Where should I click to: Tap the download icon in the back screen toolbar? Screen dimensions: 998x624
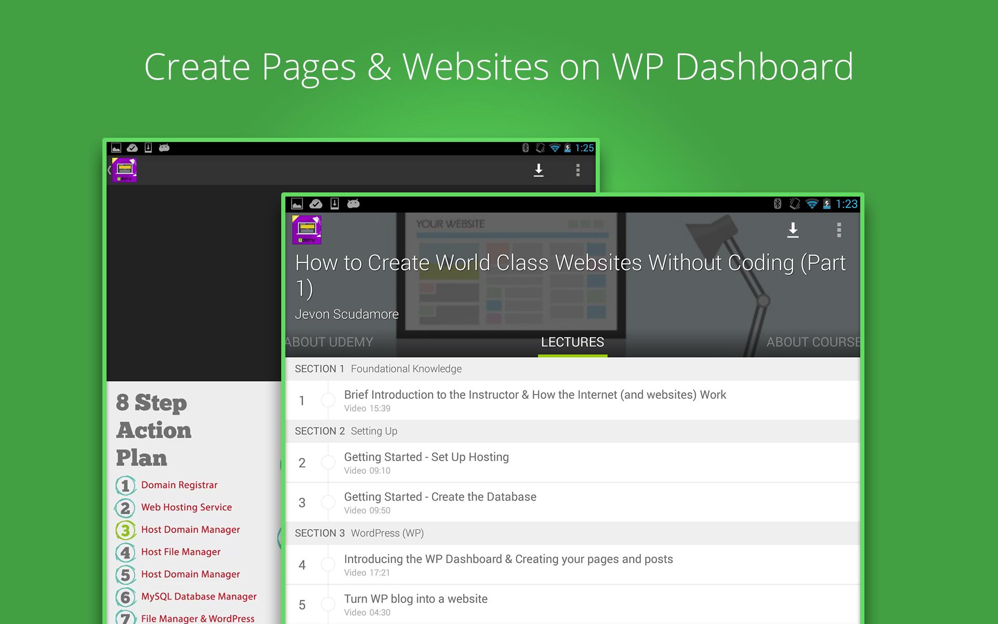pyautogui.click(x=539, y=170)
